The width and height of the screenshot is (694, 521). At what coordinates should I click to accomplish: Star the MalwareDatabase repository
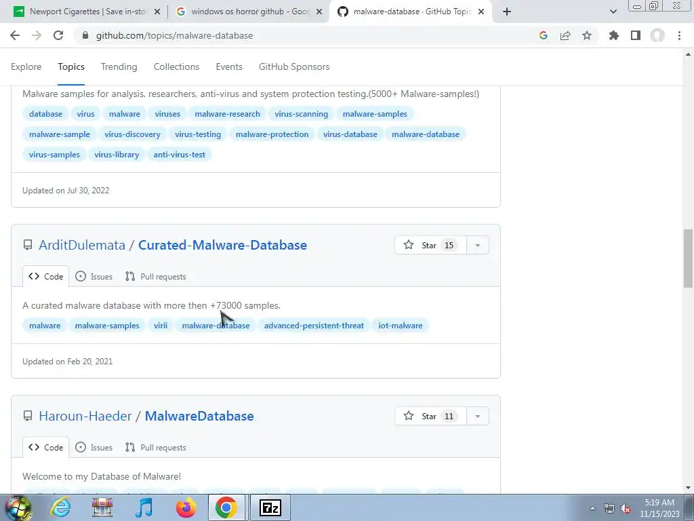pyautogui.click(x=430, y=416)
